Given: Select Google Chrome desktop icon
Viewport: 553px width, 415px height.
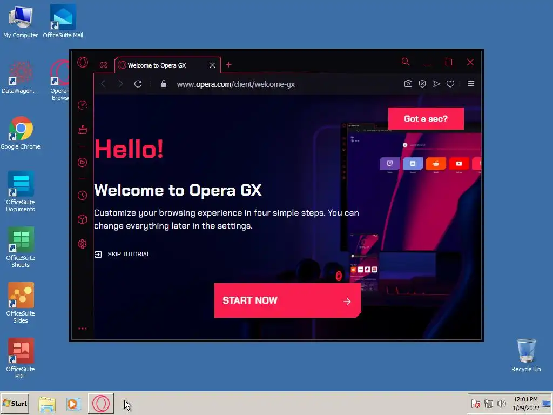Looking at the screenshot, I should coord(21,133).
